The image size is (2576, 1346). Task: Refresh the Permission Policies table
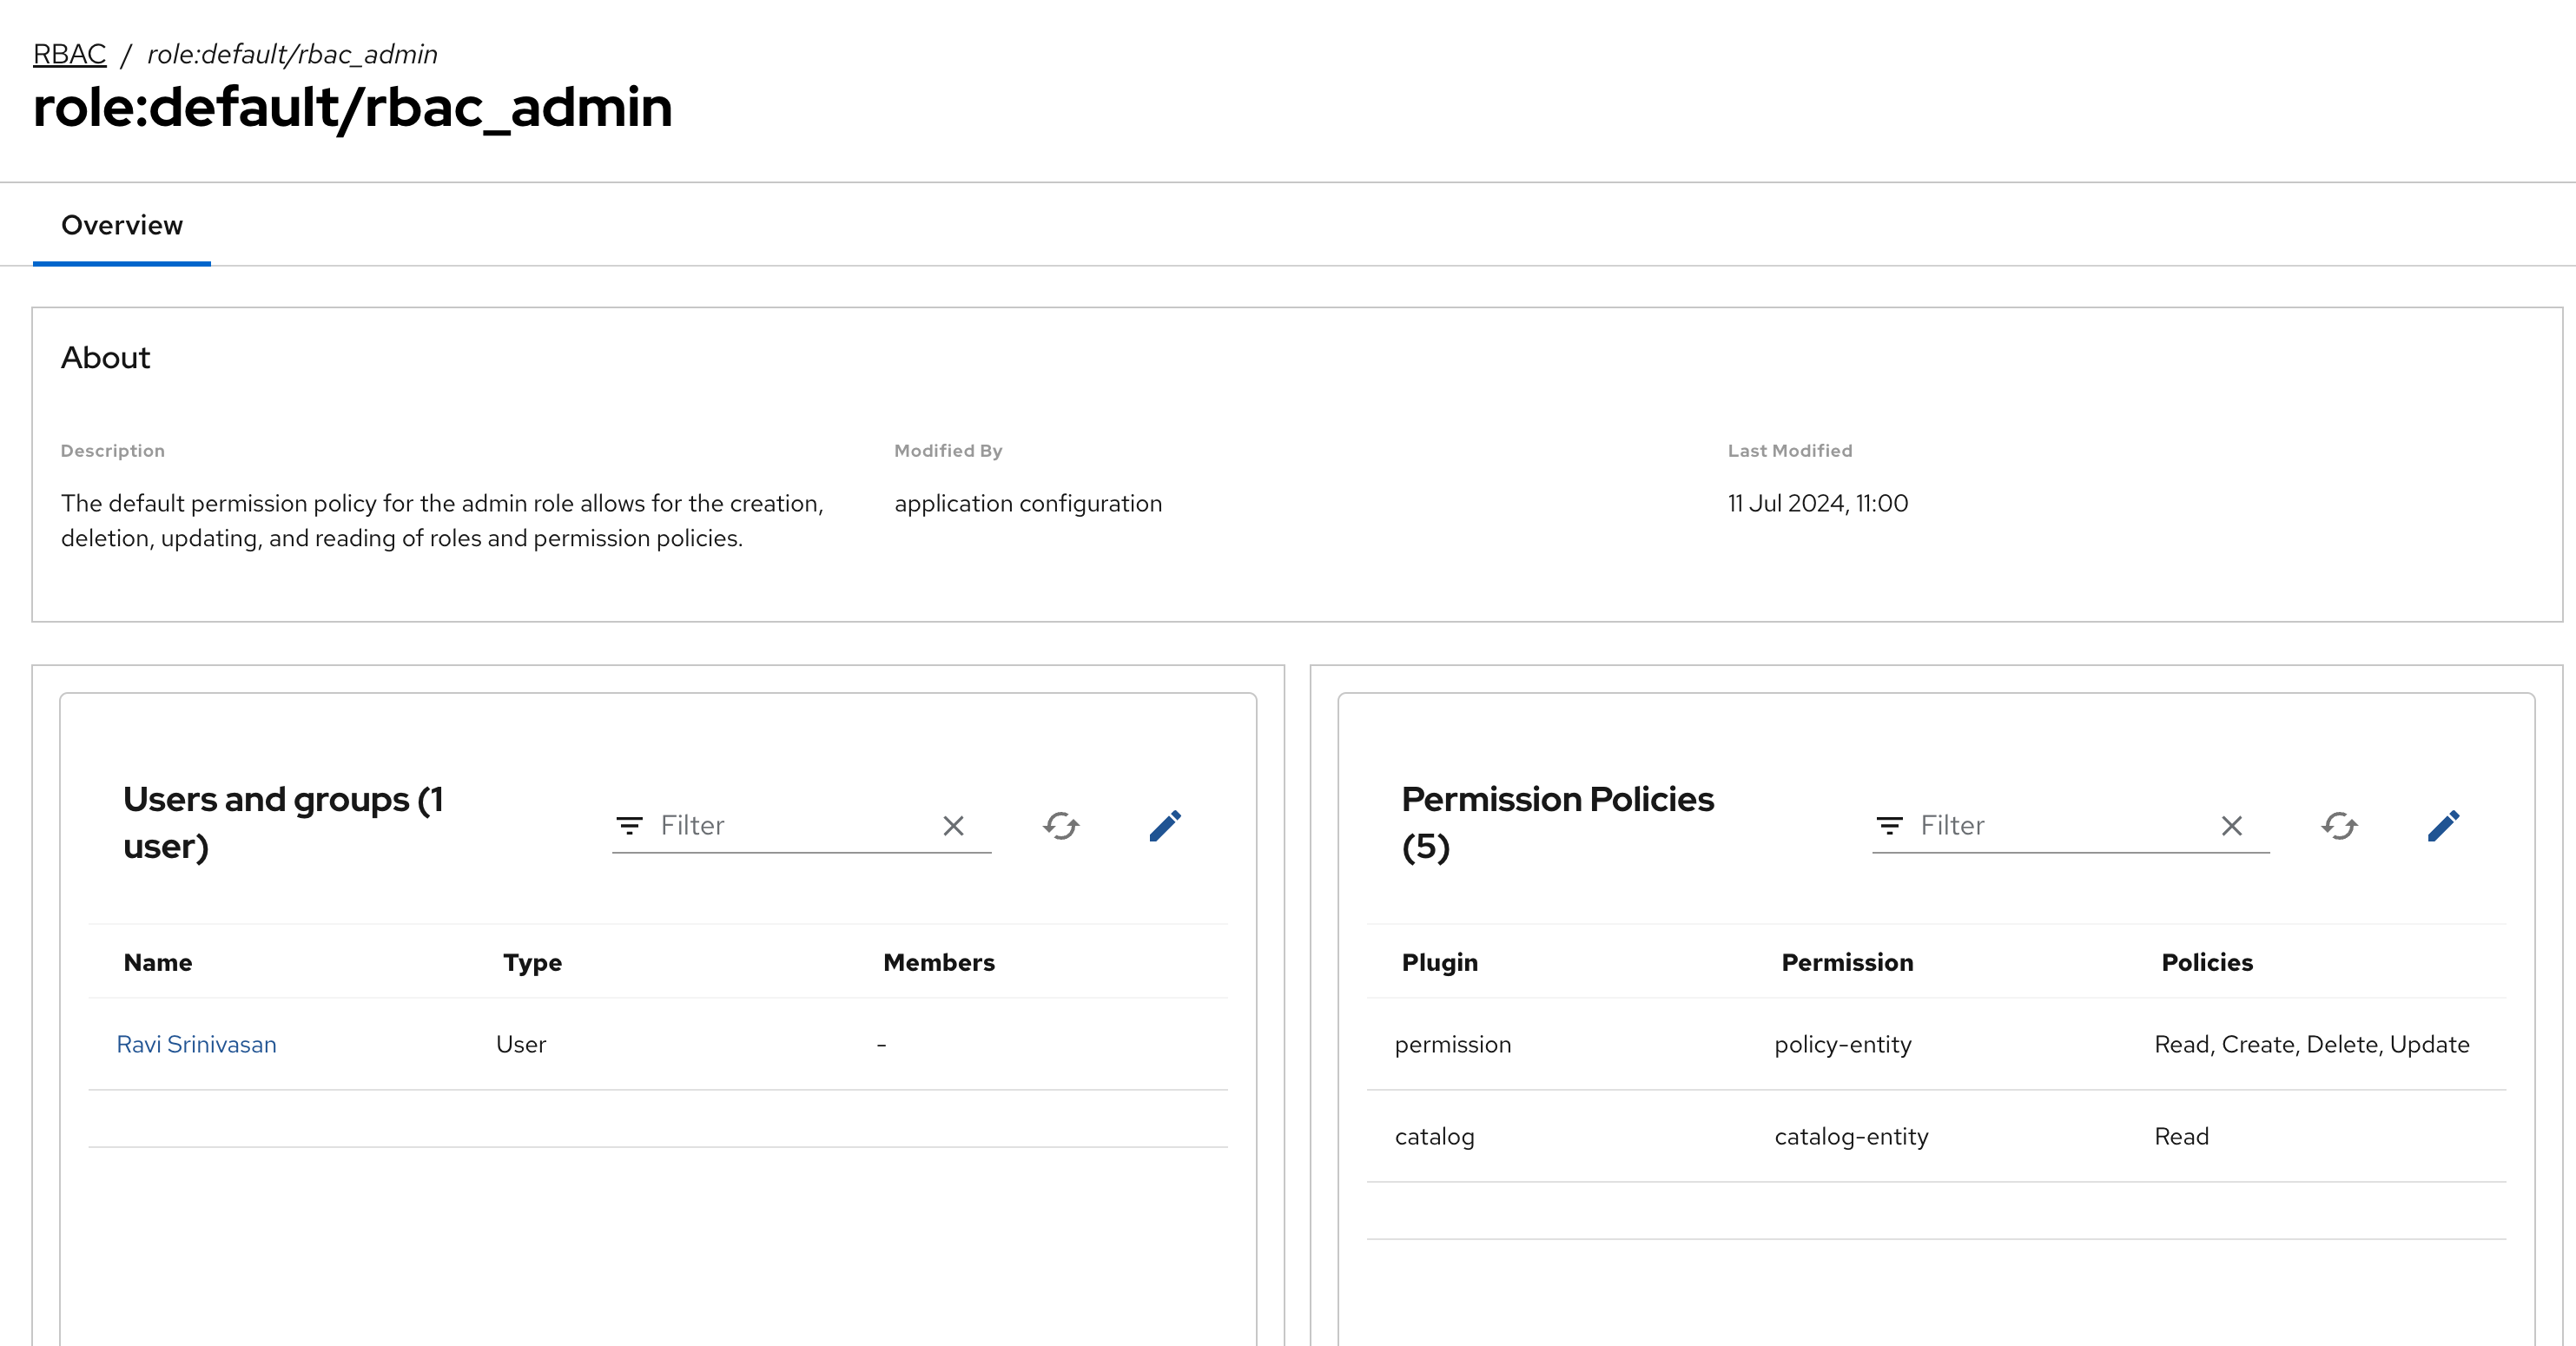pos(2339,826)
